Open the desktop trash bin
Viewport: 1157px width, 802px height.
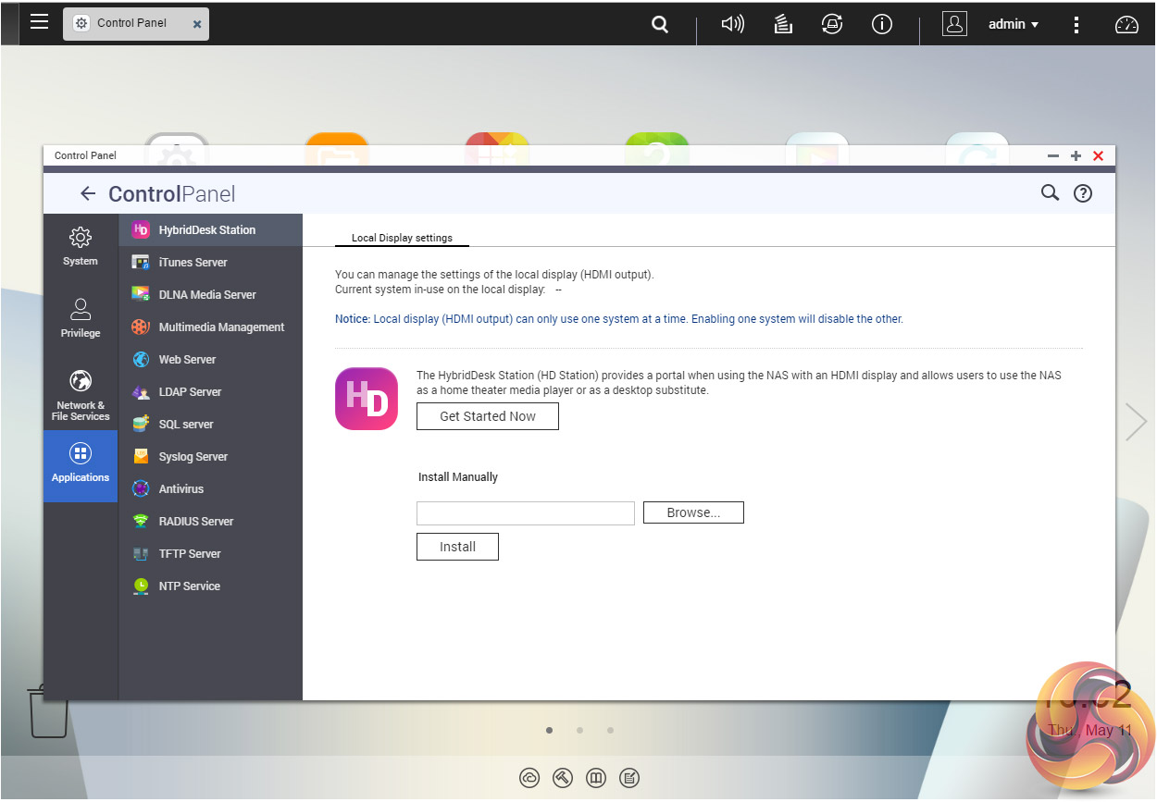(48, 710)
